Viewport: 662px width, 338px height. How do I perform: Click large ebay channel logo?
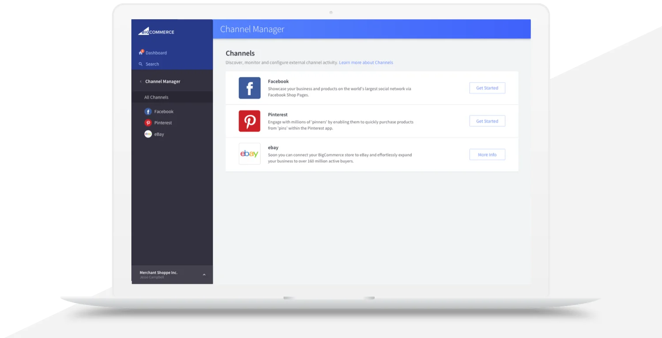click(250, 154)
